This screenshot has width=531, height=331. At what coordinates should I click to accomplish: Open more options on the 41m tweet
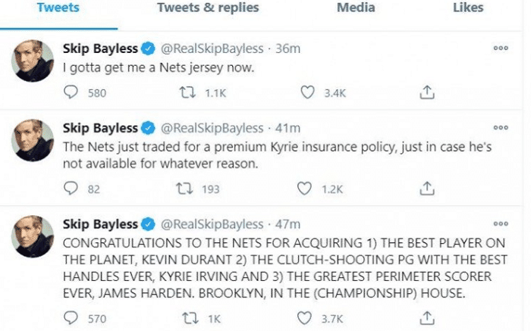pyautogui.click(x=500, y=127)
